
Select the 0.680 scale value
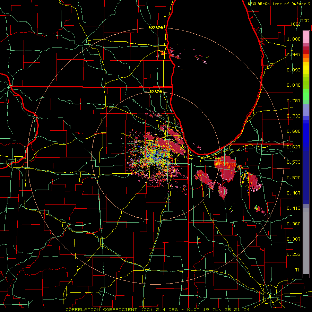(x=294, y=131)
